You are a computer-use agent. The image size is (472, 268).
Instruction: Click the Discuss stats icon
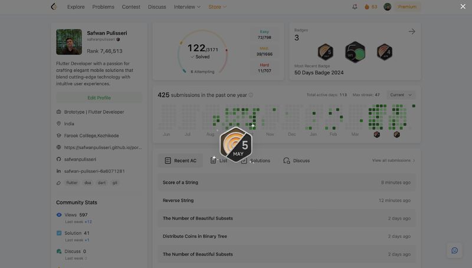(59, 251)
